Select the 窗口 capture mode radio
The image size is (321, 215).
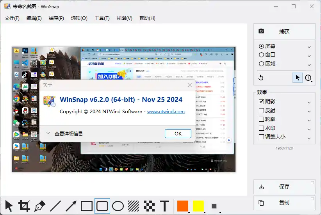pos(261,55)
